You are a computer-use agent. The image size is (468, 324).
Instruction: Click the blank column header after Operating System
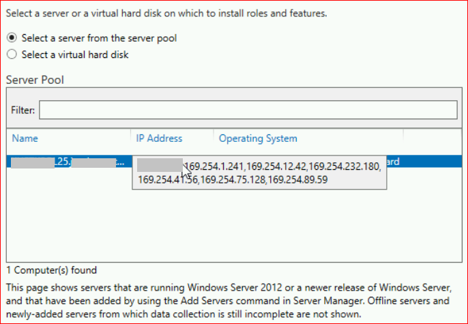[x=430, y=138]
